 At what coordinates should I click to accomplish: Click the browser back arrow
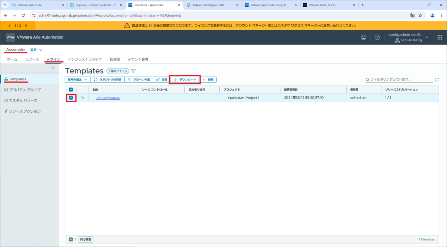[6, 15]
